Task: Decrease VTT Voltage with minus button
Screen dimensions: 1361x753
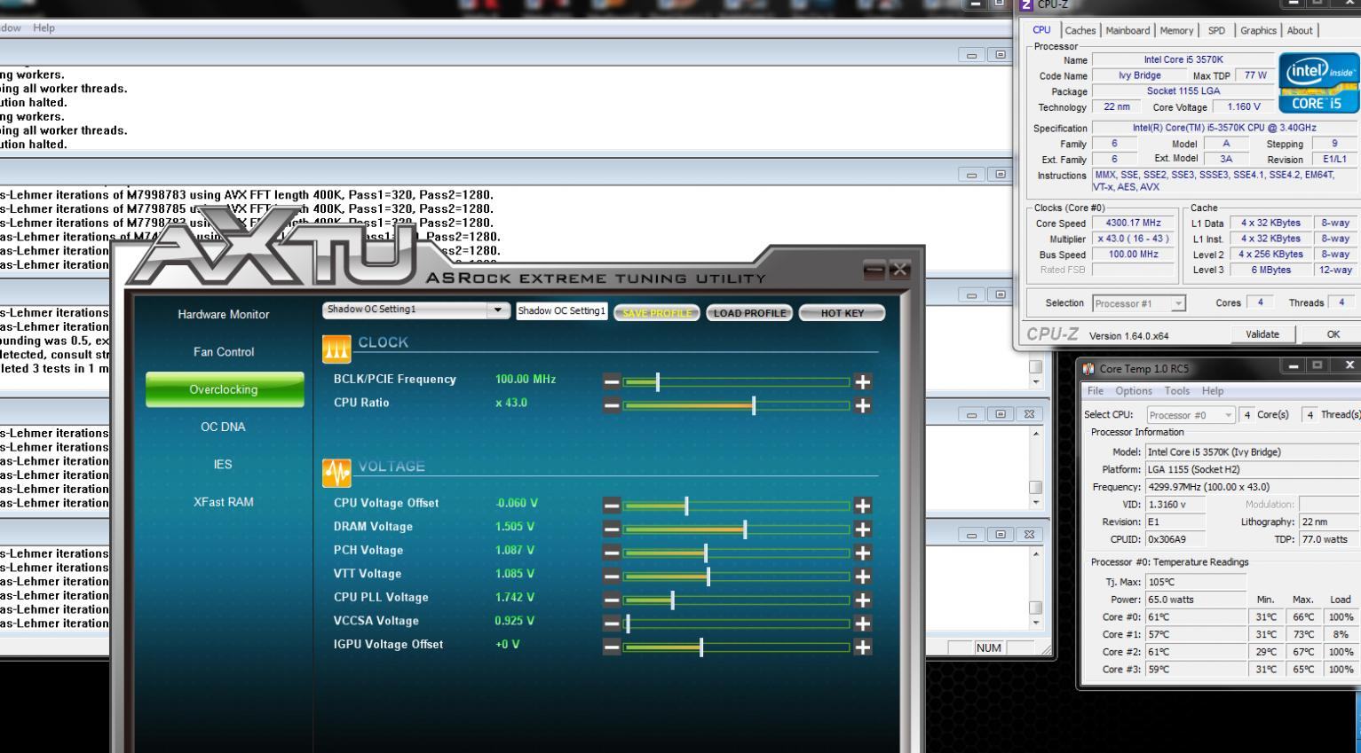Action: tap(612, 577)
